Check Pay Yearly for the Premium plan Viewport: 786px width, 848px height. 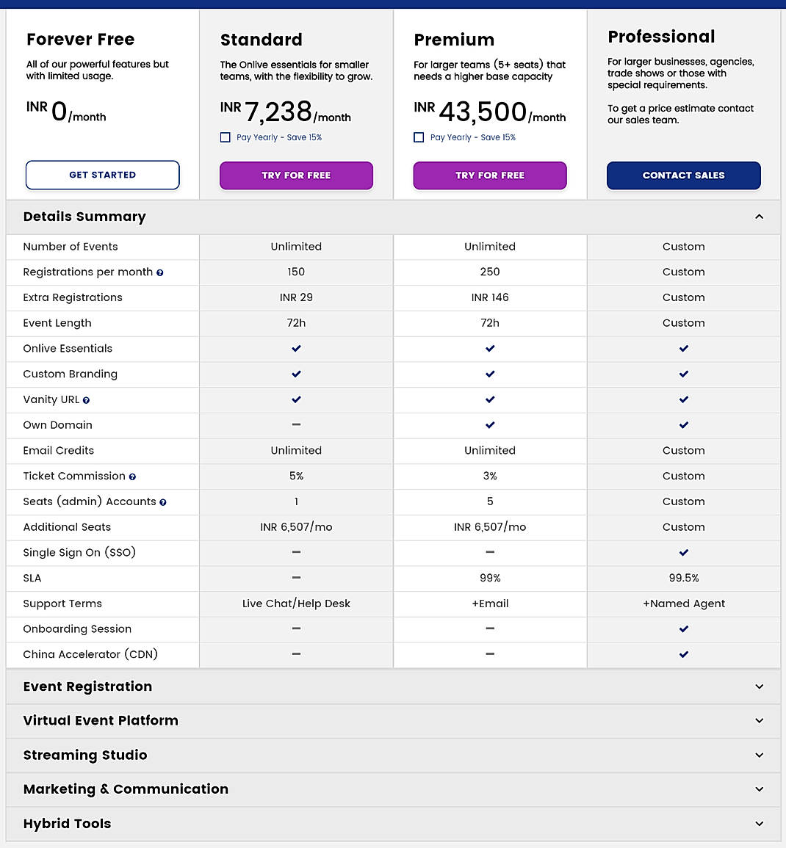pos(419,137)
